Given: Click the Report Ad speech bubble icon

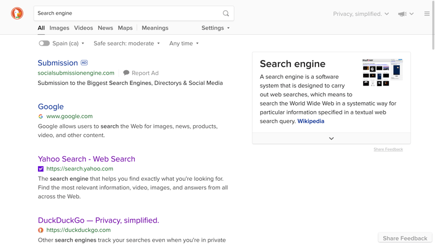Looking at the screenshot, I should [126, 73].
